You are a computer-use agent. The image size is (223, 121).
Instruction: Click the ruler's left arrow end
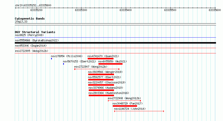(x=16, y=8)
